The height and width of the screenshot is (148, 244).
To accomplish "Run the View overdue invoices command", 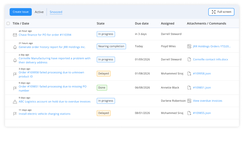I will coord(208,101).
